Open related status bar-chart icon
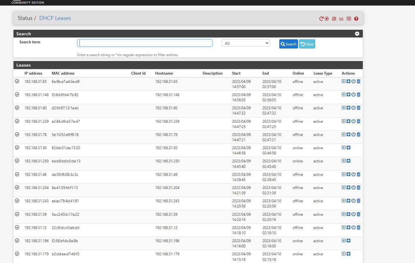Screen dimensions: 415x263 pyautogui.click(x=341, y=19)
